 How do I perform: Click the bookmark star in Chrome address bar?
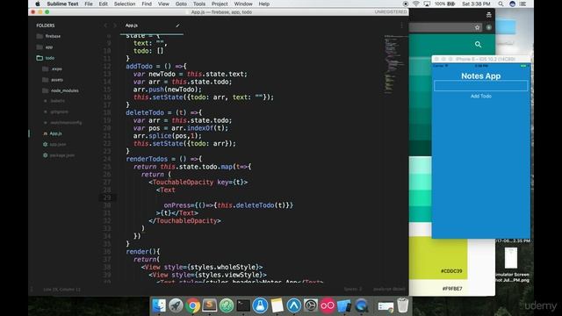tap(477, 27)
